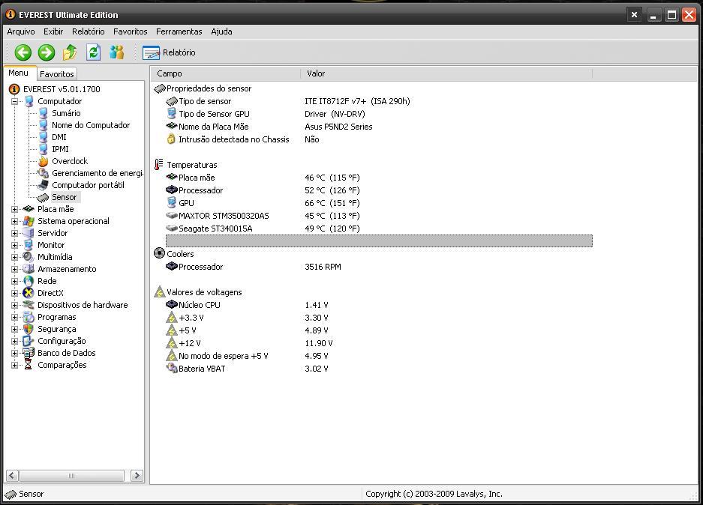Refresh the view with the refresh icon
This screenshot has height=505, width=703.
pyautogui.click(x=93, y=52)
